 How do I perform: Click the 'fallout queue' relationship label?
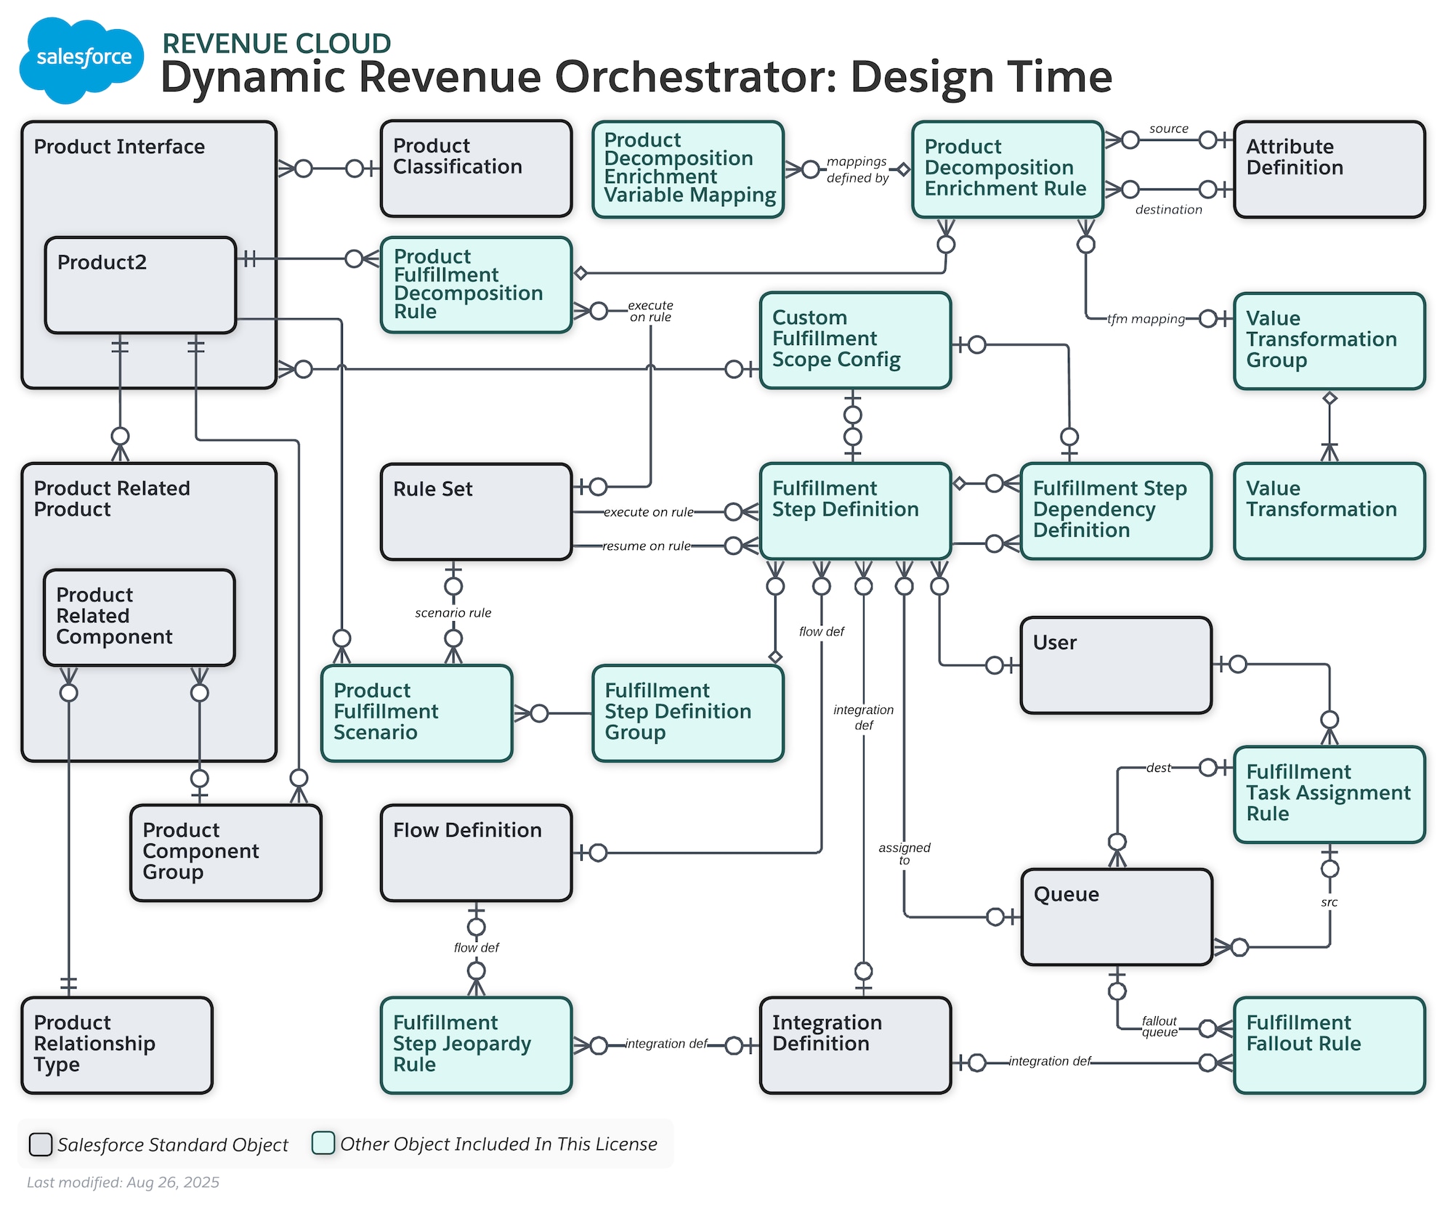click(1159, 1026)
